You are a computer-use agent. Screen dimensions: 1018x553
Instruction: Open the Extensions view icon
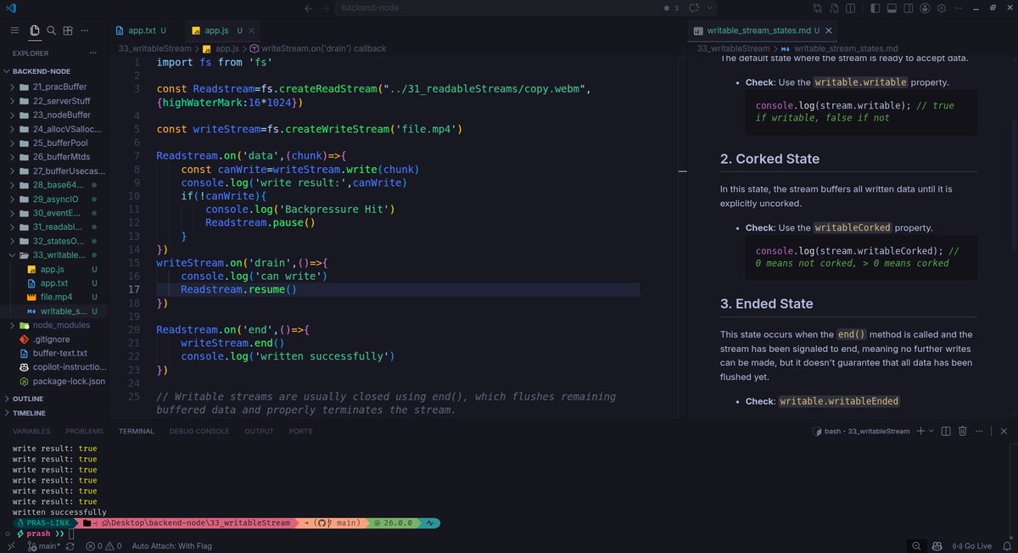69,31
